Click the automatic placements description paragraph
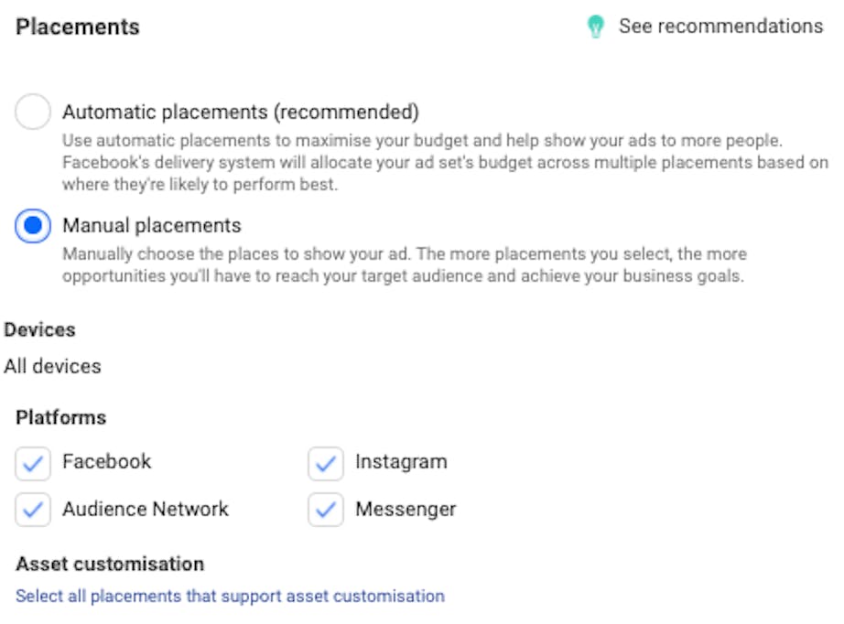Image resolution: width=844 pixels, height=624 pixels. pyautogui.click(x=445, y=163)
